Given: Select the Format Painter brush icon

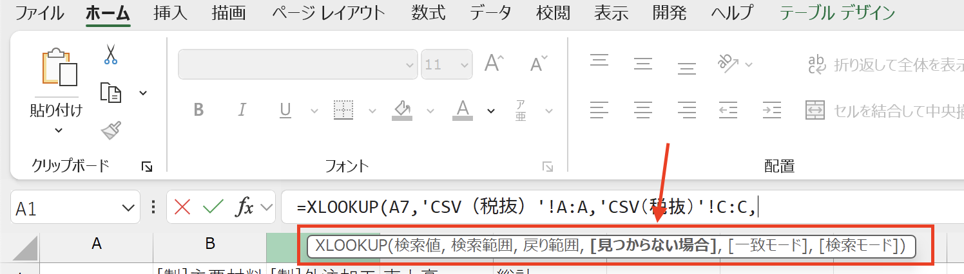Looking at the screenshot, I should [x=111, y=131].
